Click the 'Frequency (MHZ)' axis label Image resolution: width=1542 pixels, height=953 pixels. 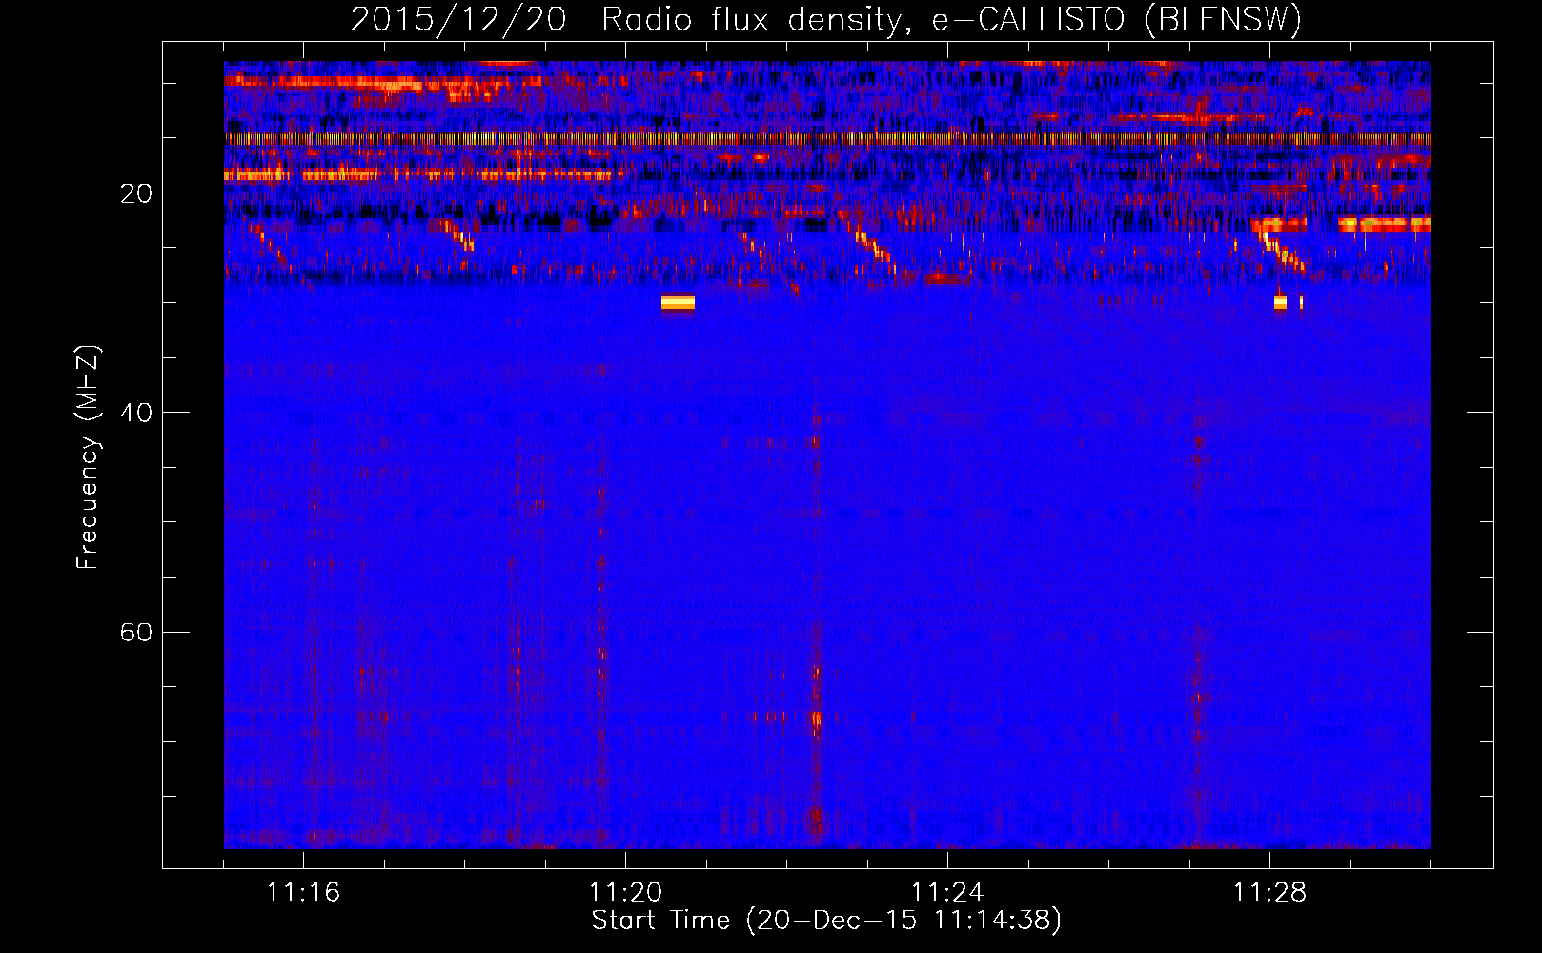[x=88, y=457]
